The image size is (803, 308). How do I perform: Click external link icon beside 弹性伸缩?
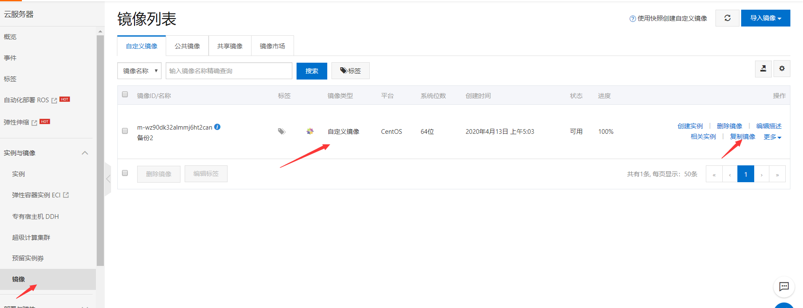34,123
